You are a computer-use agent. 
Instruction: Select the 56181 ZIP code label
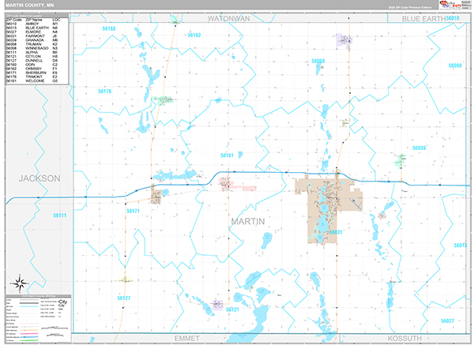coord(228,156)
